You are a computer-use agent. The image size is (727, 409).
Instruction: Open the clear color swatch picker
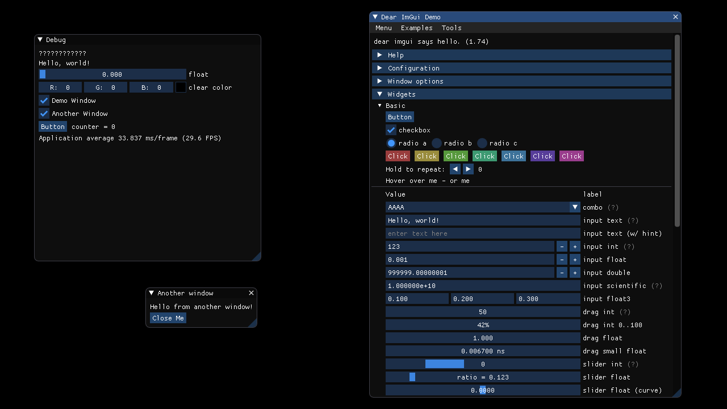[x=181, y=87]
